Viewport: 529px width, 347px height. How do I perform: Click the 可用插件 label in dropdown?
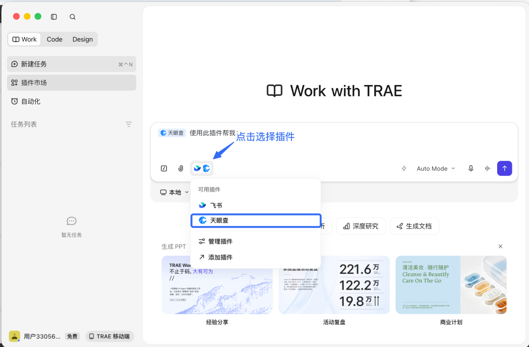click(x=209, y=190)
